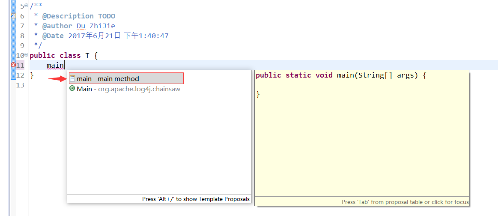Click the 'public static void main' preview text
498x216 pixels.
(x=341, y=75)
